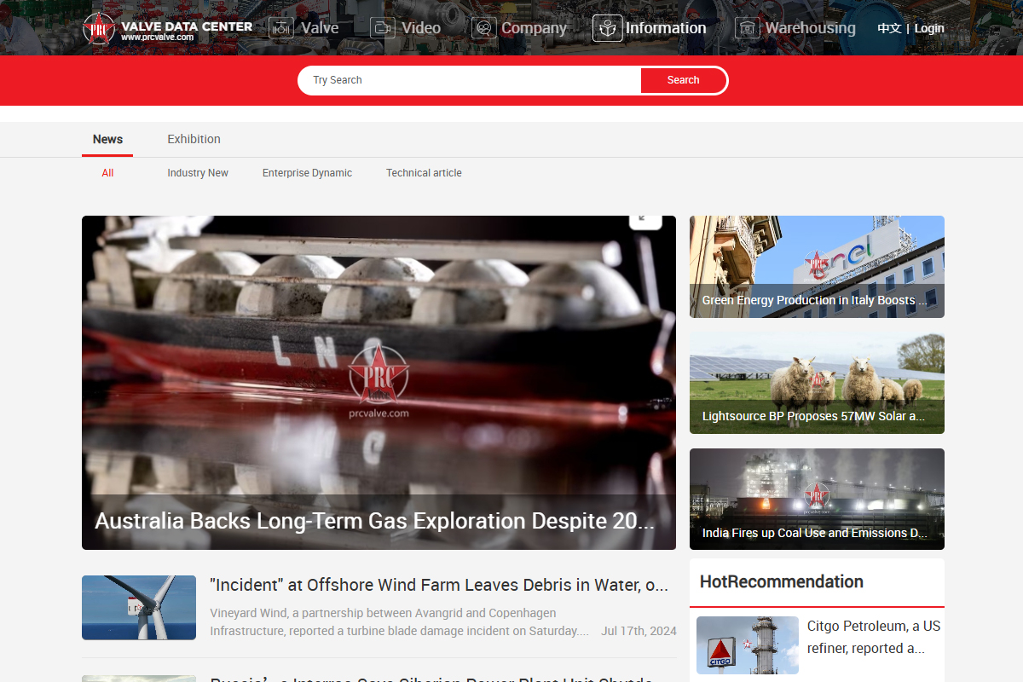Click the Video camera icon
The width and height of the screenshot is (1023, 682).
pos(382,28)
